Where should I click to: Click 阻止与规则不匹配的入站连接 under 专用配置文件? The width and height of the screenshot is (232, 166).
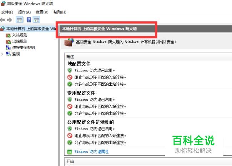[100, 106]
